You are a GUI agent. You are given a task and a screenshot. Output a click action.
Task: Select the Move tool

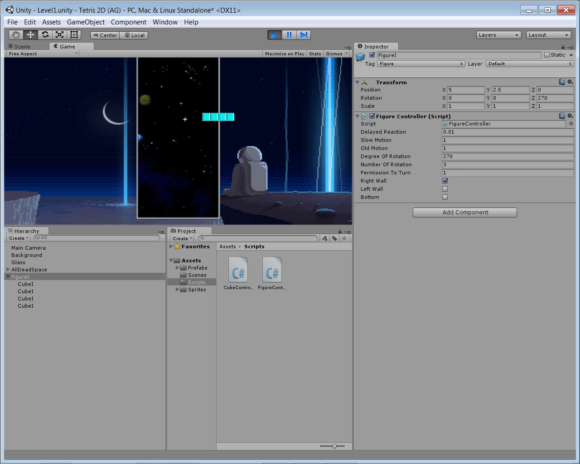(30, 35)
